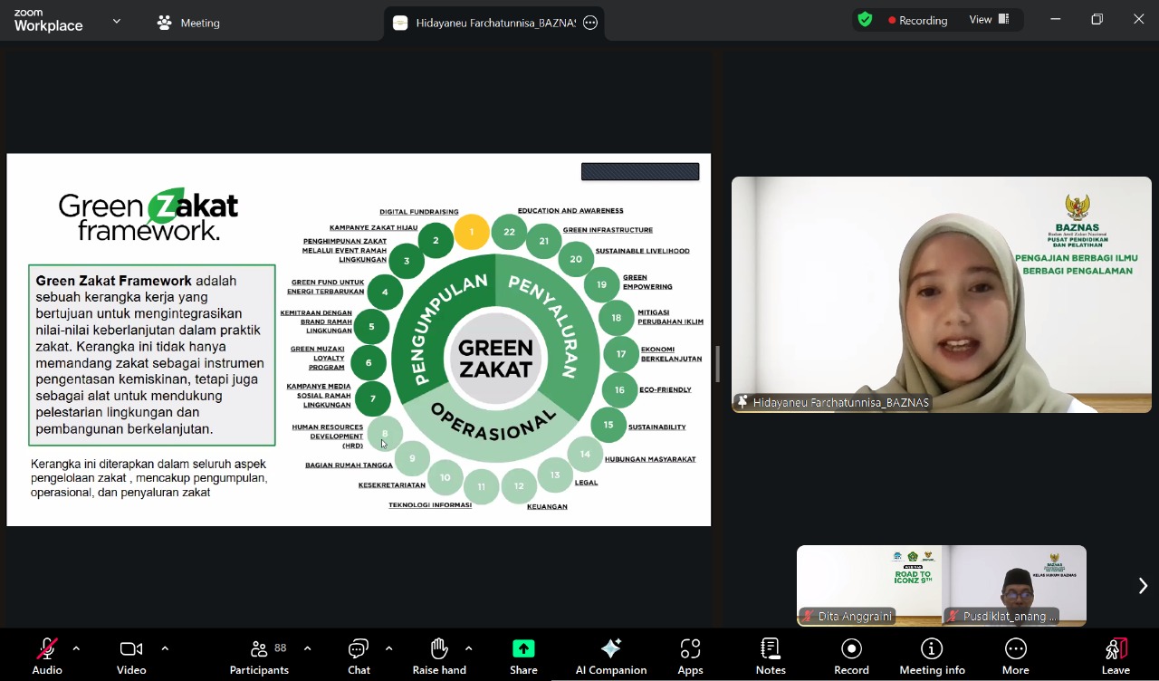Toggle the camera with the Video button
1159x681 pixels.
[x=131, y=656]
